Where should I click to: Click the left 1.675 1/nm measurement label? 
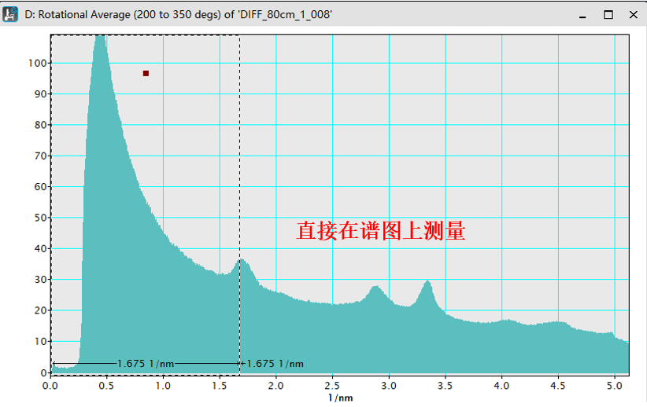[x=145, y=364]
